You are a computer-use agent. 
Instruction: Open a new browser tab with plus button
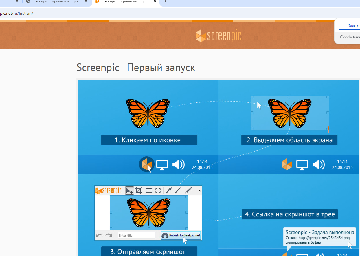[x=165, y=1]
